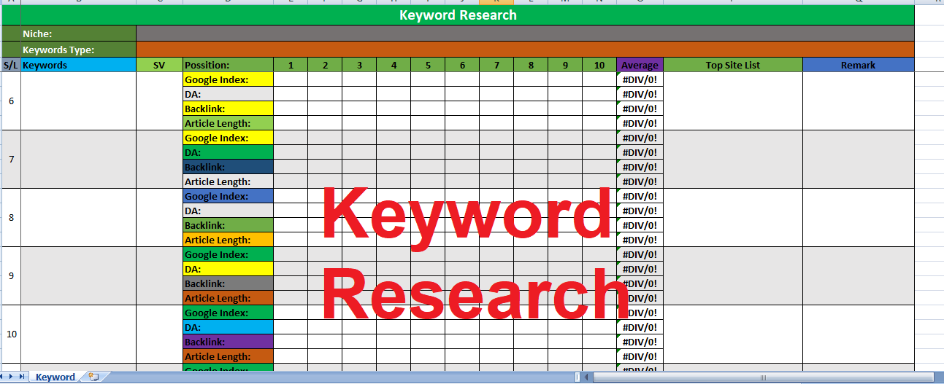Select the Remark header cell

pyautogui.click(x=858, y=65)
